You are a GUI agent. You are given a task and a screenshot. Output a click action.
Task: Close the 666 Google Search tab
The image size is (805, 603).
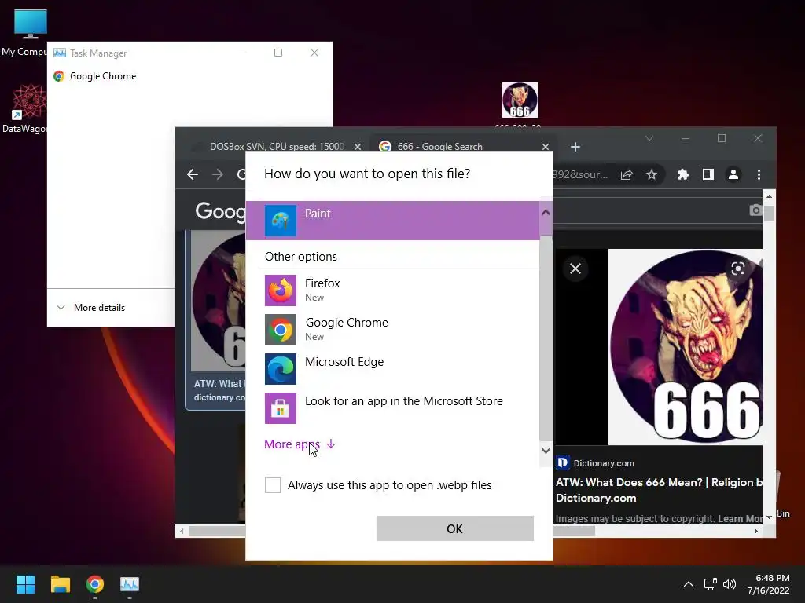pos(546,147)
